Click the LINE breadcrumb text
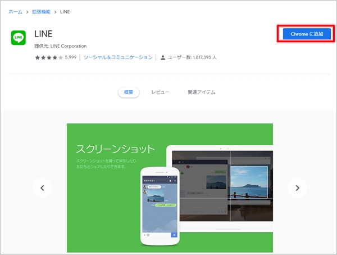 coord(65,12)
